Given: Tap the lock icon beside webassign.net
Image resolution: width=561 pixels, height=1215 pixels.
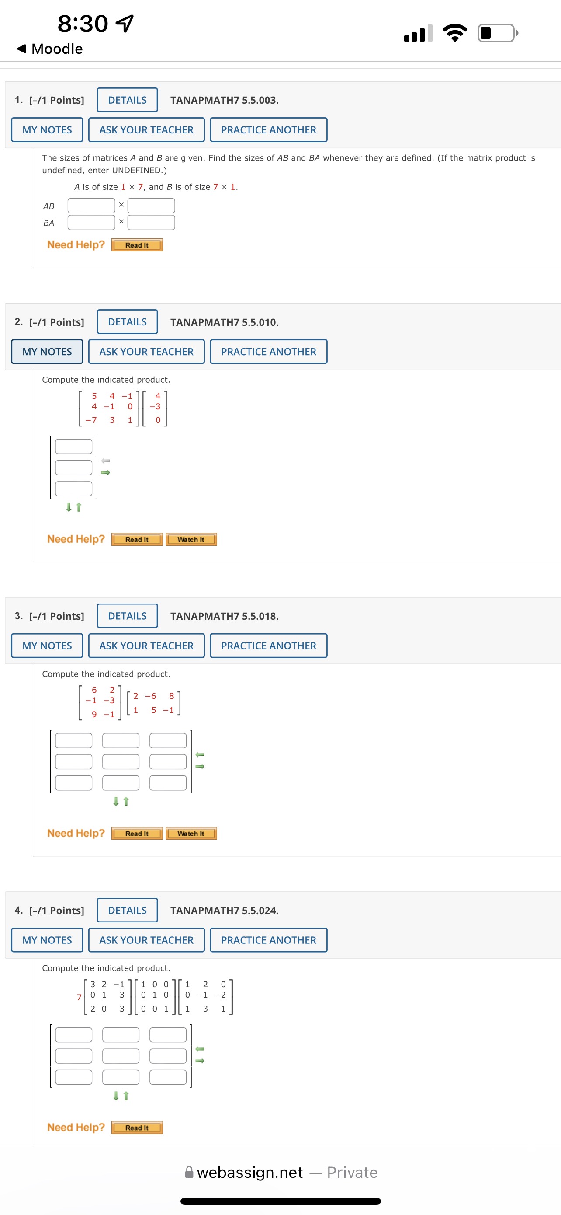Looking at the screenshot, I should click(189, 1172).
